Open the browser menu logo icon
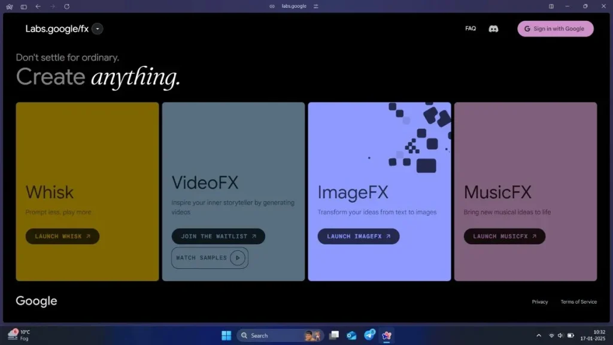The width and height of the screenshot is (613, 345). 10,7
